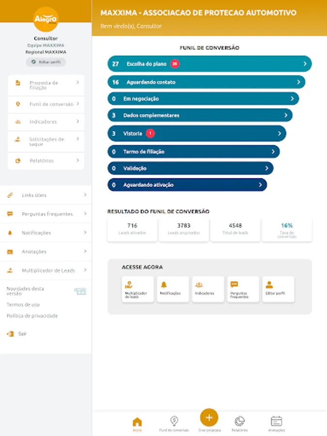
Task: Click the versão number link
Action: (x=80, y=291)
